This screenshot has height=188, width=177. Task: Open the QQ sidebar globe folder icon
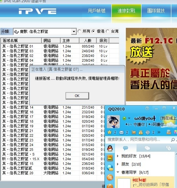click(x=110, y=168)
